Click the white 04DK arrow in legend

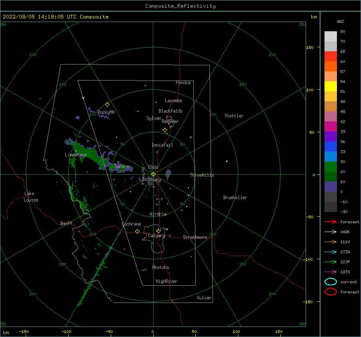point(331,232)
